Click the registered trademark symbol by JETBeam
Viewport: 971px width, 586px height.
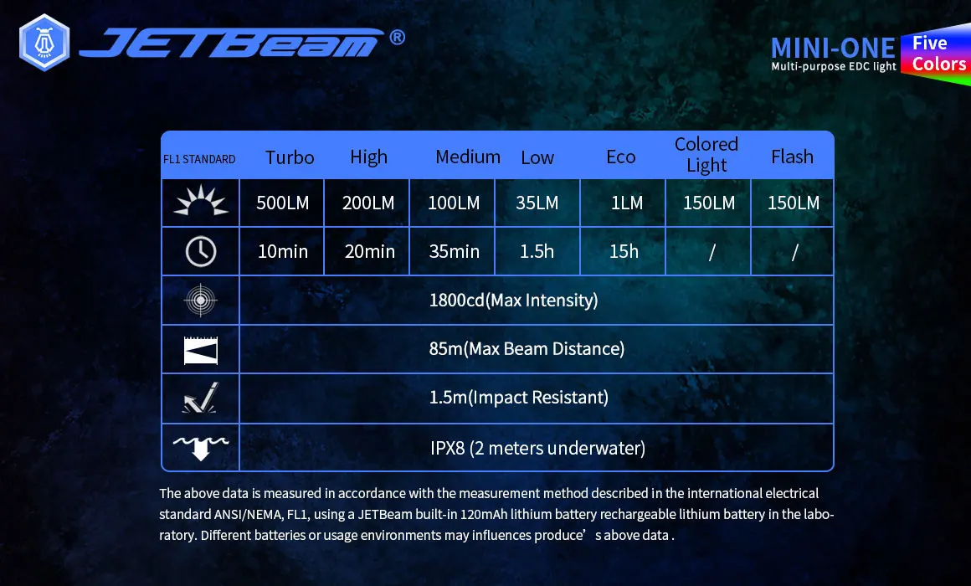click(x=398, y=37)
